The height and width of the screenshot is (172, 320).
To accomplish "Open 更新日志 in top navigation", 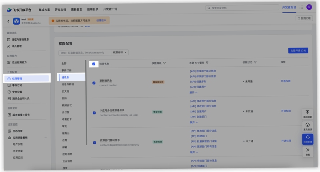I will point(76,10).
